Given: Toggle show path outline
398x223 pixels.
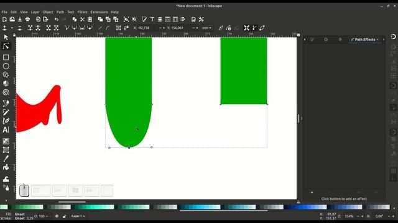Looking at the screenshot, I should 262,28.
